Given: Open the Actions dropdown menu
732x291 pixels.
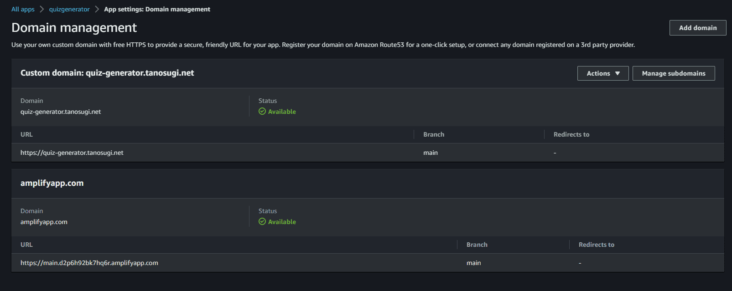Looking at the screenshot, I should pyautogui.click(x=602, y=73).
